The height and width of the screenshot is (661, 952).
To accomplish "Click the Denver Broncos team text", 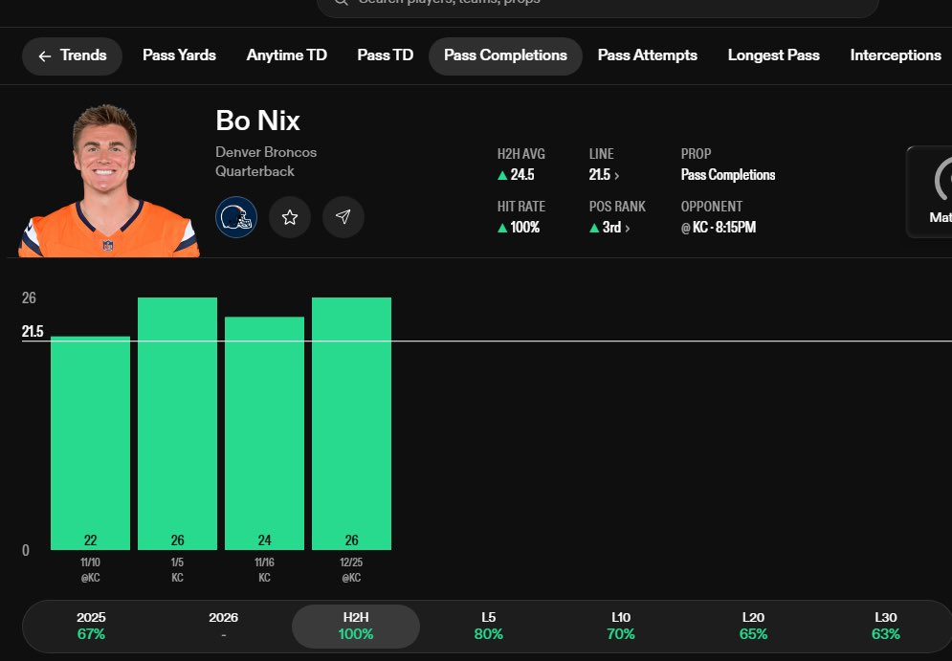I will coord(266,152).
